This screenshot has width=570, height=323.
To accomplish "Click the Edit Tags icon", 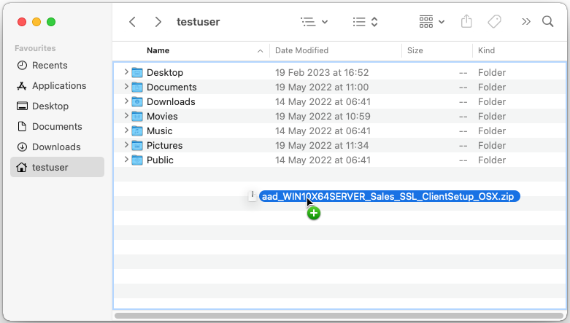I will click(x=494, y=22).
